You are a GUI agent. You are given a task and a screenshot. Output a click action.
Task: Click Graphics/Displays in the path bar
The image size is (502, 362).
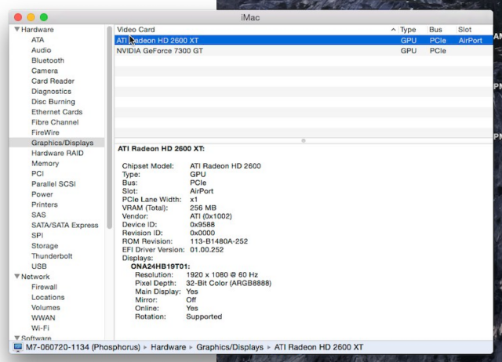230,347
